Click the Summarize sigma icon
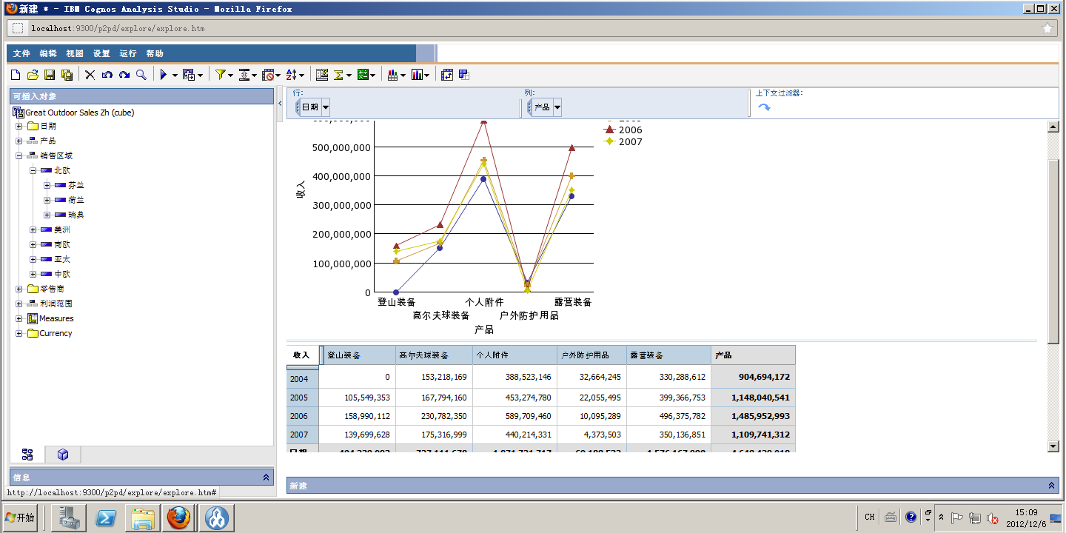This screenshot has width=1066, height=533. tap(338, 75)
